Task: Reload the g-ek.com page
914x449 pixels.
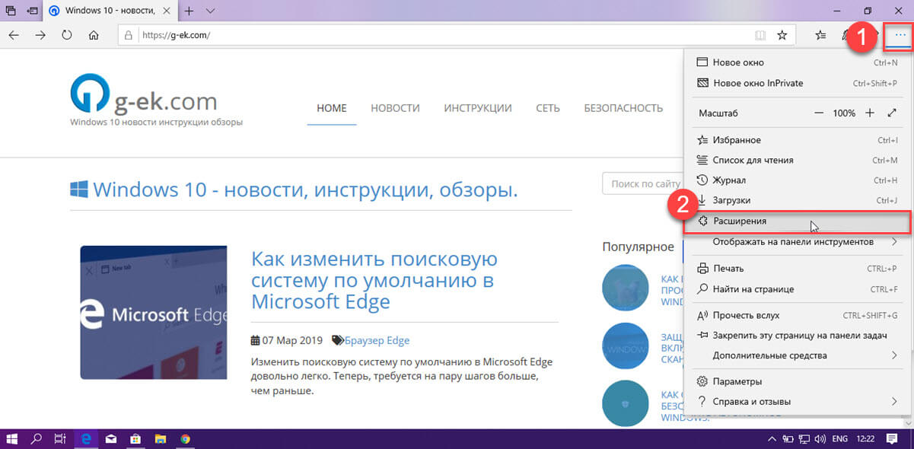Action: pyautogui.click(x=67, y=34)
